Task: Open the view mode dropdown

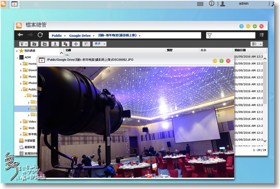Action: (x=257, y=44)
